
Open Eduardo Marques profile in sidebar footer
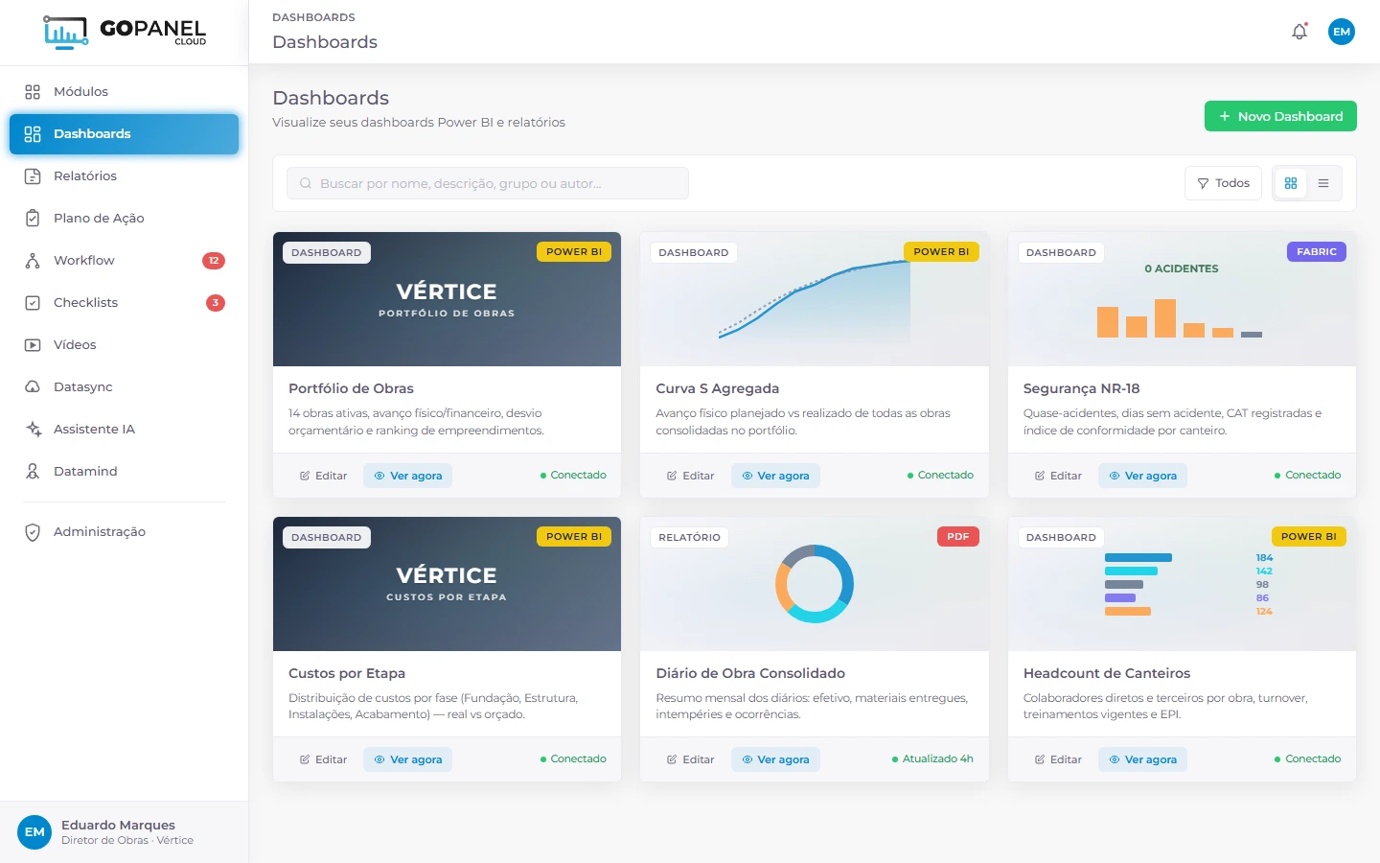pos(124,832)
